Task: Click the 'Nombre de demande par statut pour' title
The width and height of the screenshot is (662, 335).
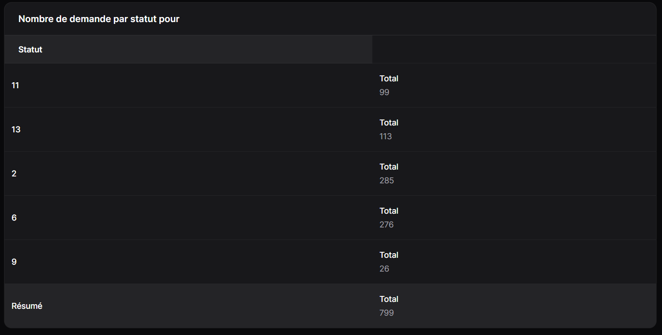Action: [99, 19]
